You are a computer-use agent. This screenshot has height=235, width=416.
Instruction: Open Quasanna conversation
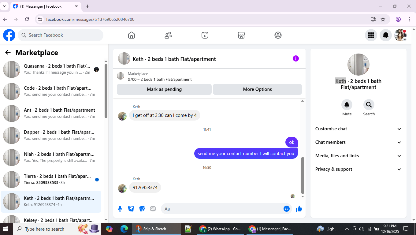pos(51,69)
